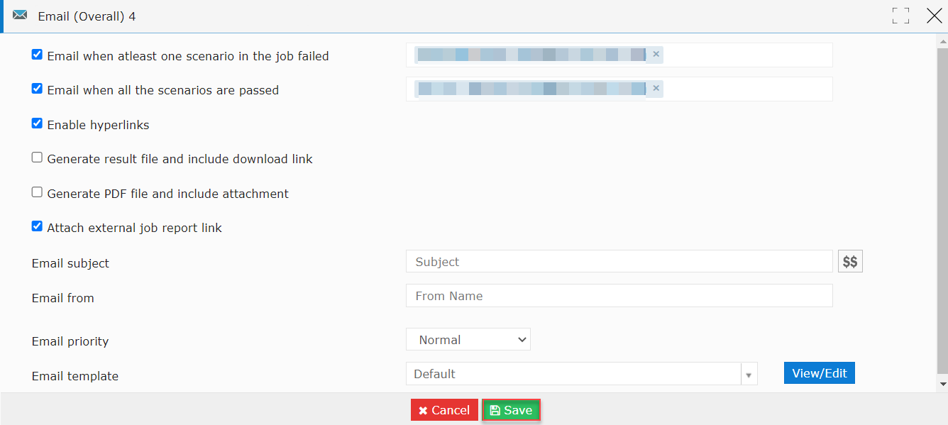Disable the Enable hyperlinks checkbox

click(37, 123)
